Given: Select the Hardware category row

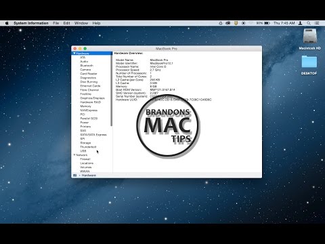Looking at the screenshot, I should [x=91, y=54].
